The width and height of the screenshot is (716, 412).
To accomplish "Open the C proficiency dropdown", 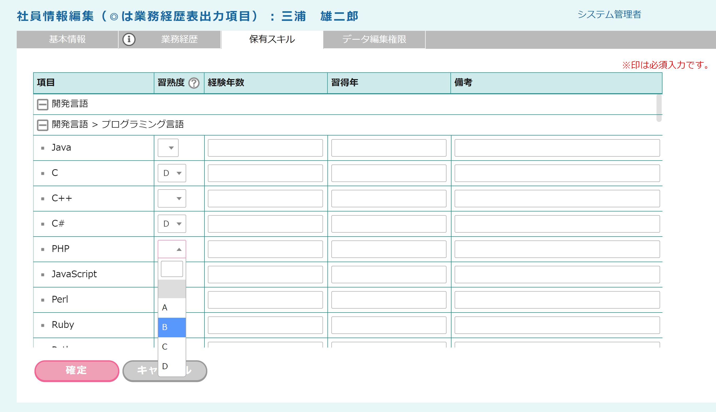I will tap(172, 173).
